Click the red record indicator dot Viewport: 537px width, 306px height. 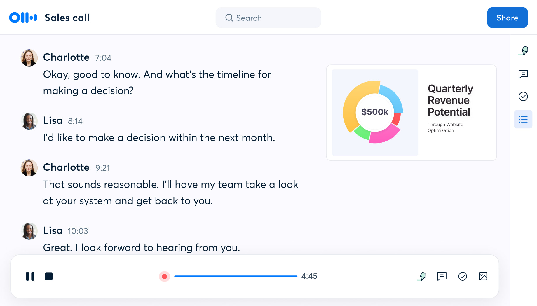coord(164,276)
